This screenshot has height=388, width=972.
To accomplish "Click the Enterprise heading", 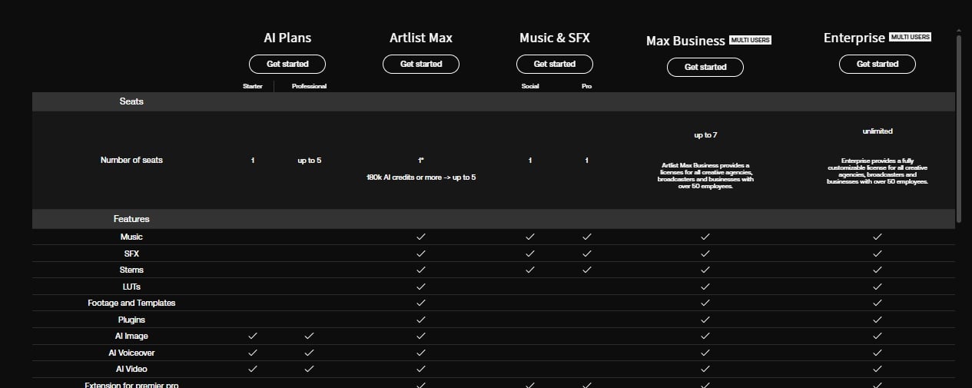I will [854, 38].
